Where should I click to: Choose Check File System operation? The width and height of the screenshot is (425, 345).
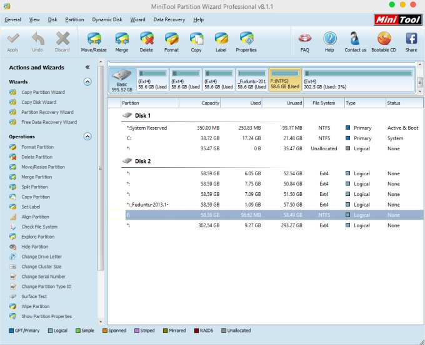point(39,227)
